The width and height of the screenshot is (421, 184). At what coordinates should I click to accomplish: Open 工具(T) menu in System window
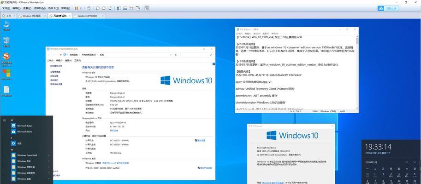[77, 61]
